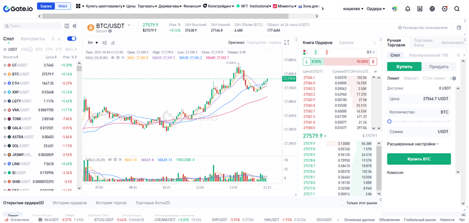Open the кошелек dropdown menu

tap(354, 9)
